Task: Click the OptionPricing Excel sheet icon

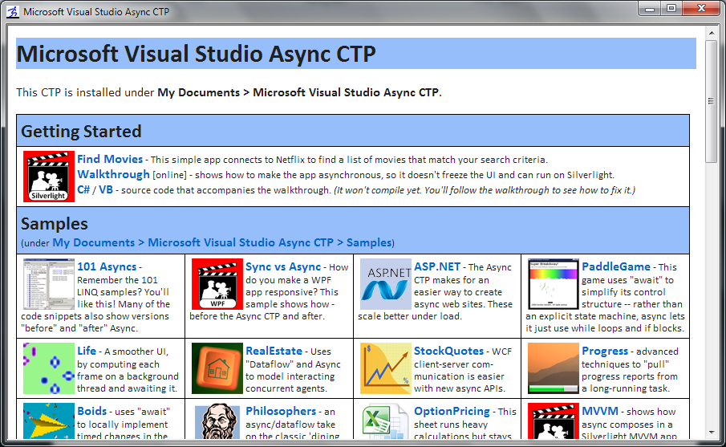Action: click(386, 421)
